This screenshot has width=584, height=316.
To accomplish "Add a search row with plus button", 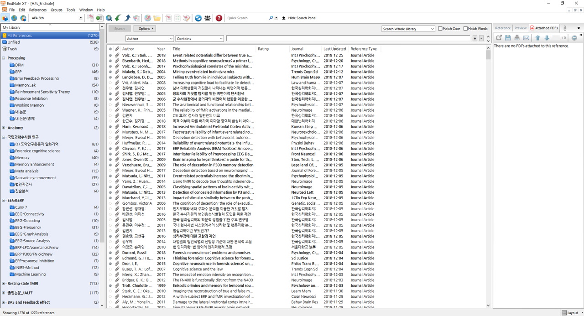I will click(475, 39).
